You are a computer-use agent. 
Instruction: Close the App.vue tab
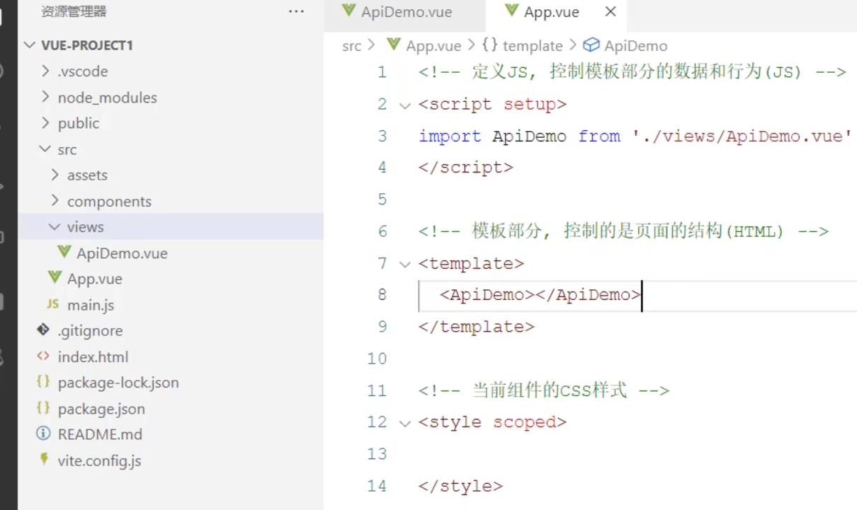pos(611,11)
